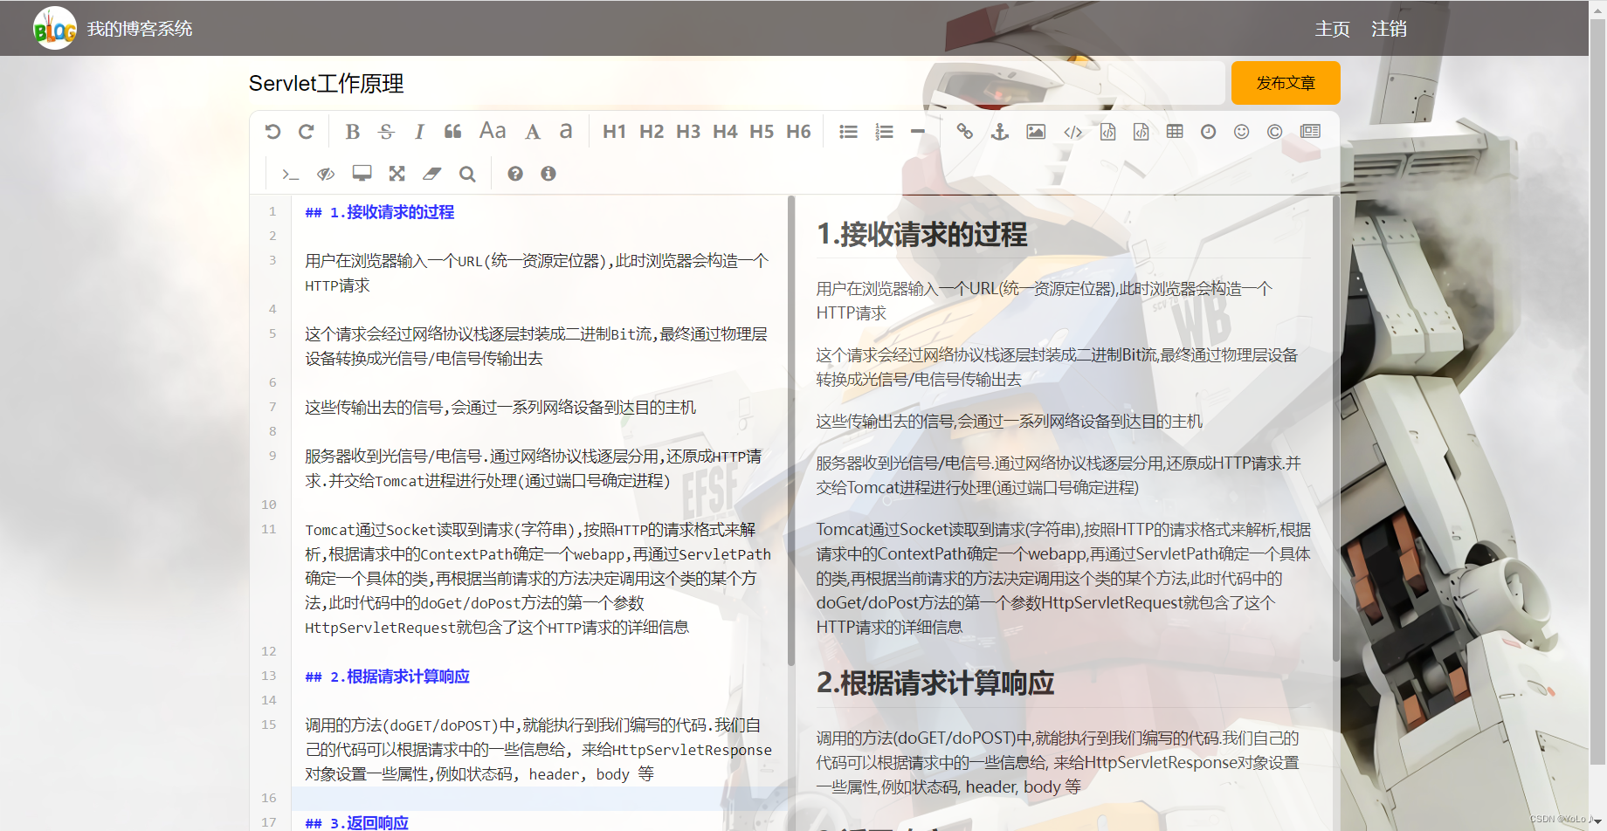Click the undo icon in editor toolbar
This screenshot has height=831, width=1607.
tap(272, 132)
